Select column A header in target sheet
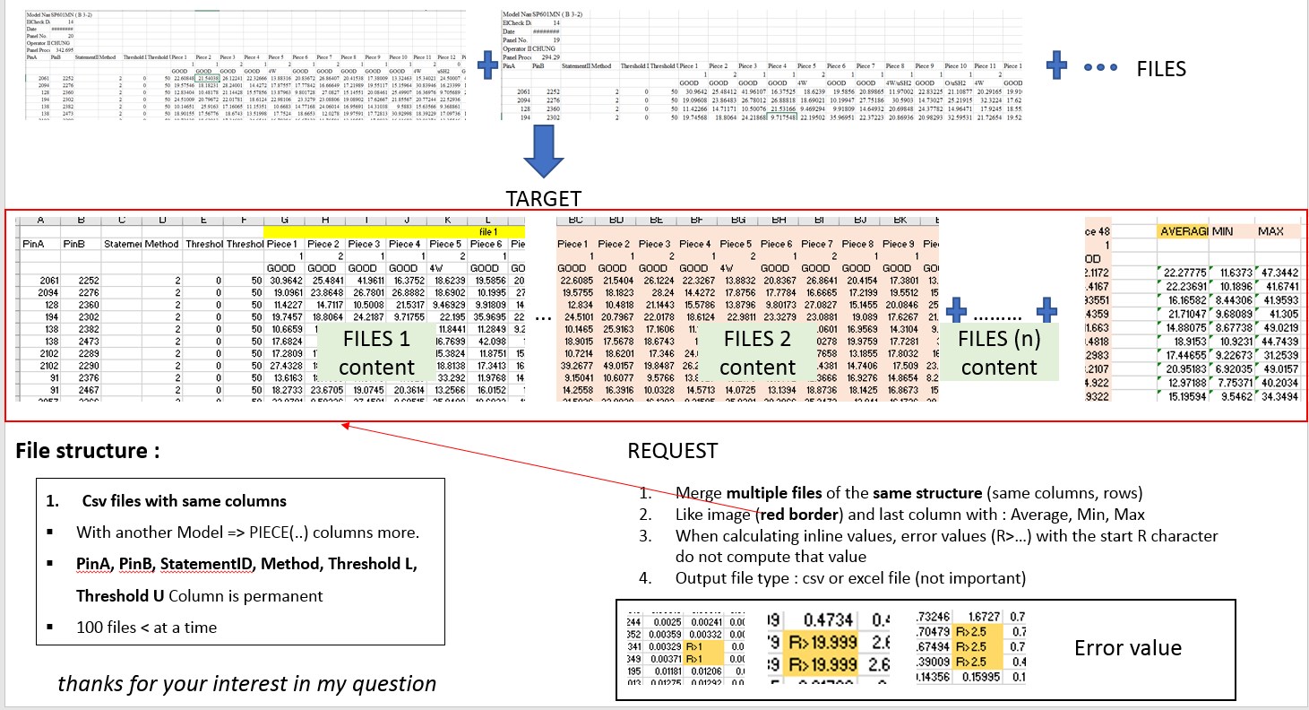The height and width of the screenshot is (710, 1309). [x=39, y=220]
